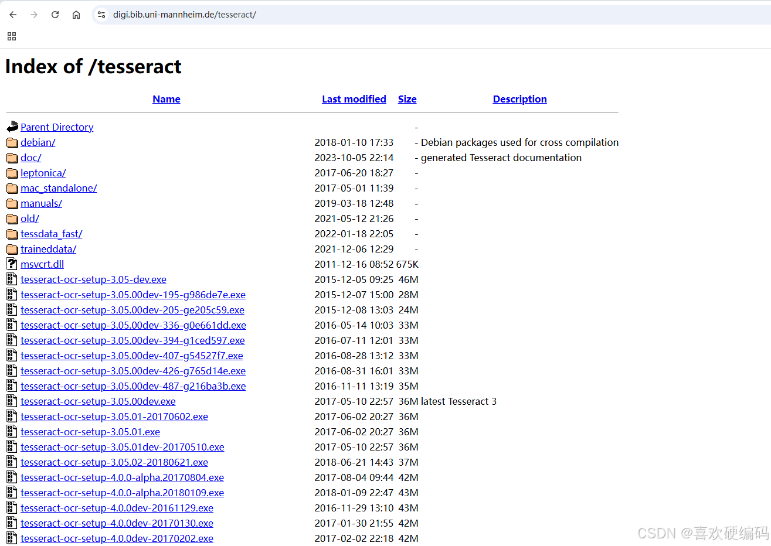Click the folder icon beside doc/
771x546 pixels.
[x=12, y=158]
